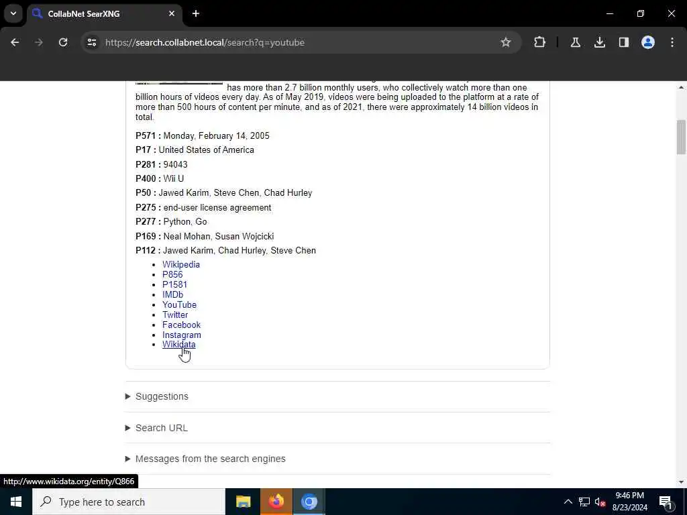
Task: Open Firefox from the taskbar
Action: (276, 502)
